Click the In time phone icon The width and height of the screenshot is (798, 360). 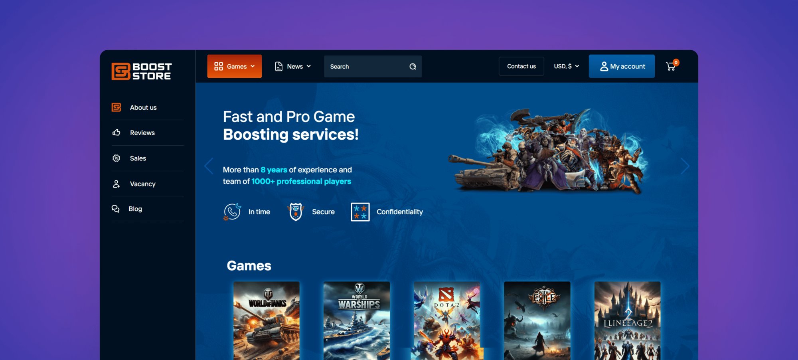click(x=232, y=212)
